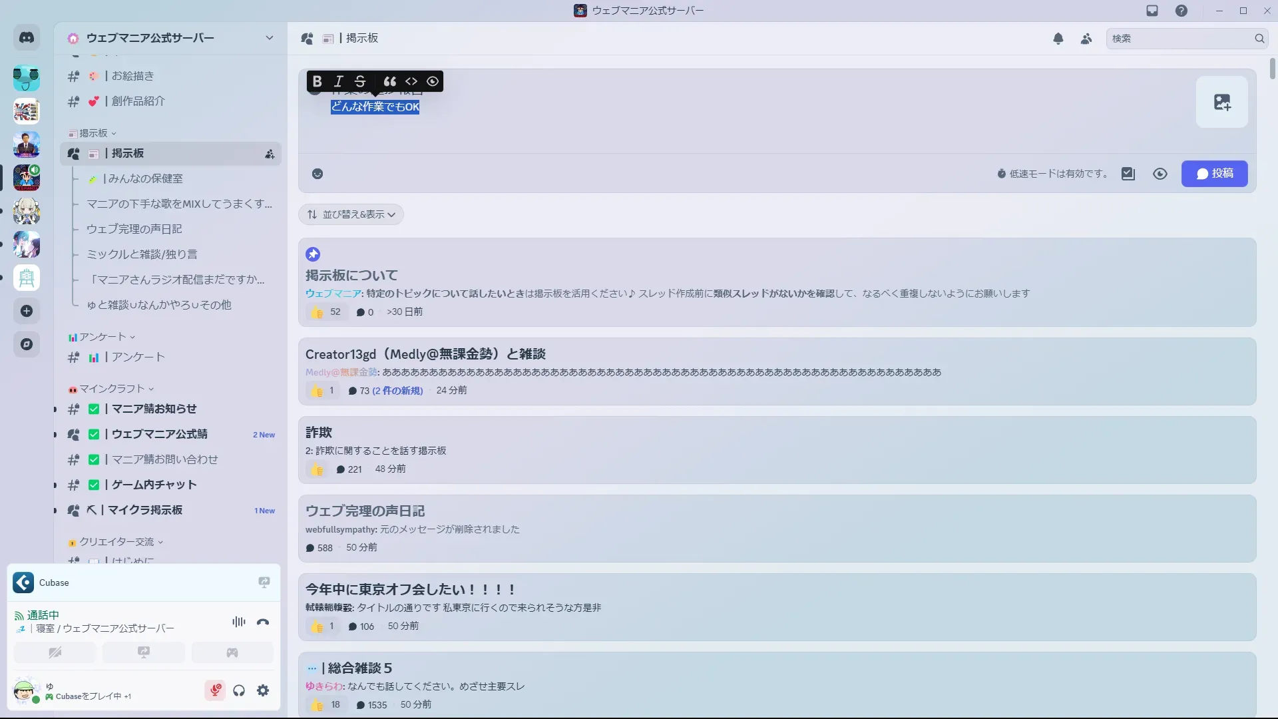Mark selected text as spoiler
This screenshot has width=1278, height=719.
[433, 81]
